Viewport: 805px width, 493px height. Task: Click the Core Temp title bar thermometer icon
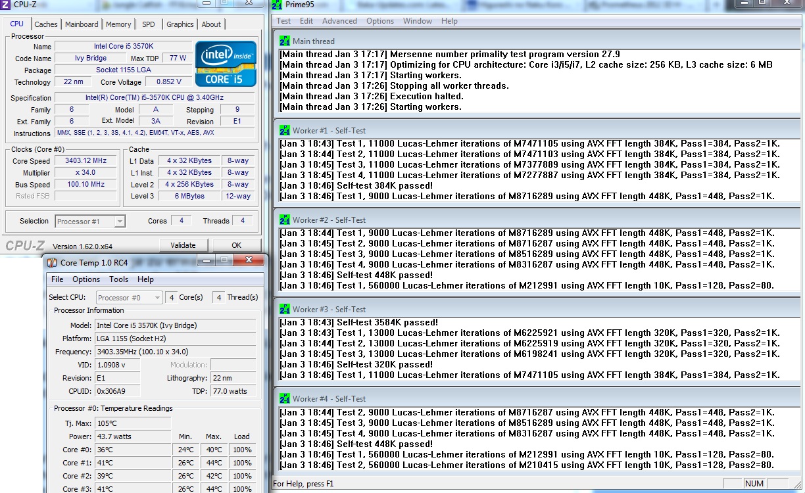point(52,264)
